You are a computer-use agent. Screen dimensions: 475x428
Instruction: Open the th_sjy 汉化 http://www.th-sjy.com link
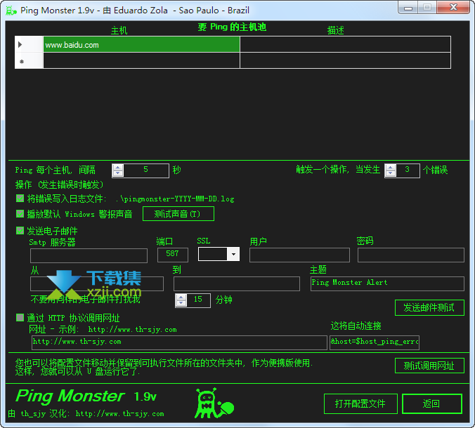120,413
